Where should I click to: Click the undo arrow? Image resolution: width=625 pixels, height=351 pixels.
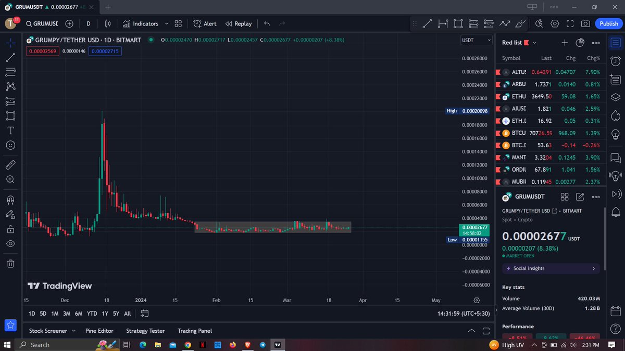click(x=267, y=24)
